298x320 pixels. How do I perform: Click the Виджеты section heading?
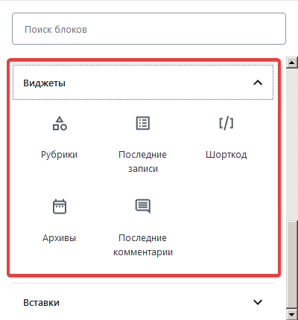click(x=44, y=83)
